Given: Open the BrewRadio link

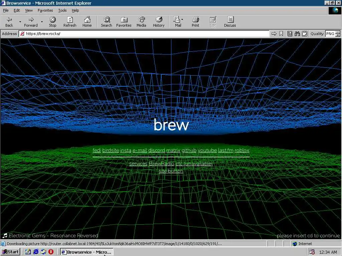Looking at the screenshot, I should [x=161, y=164].
